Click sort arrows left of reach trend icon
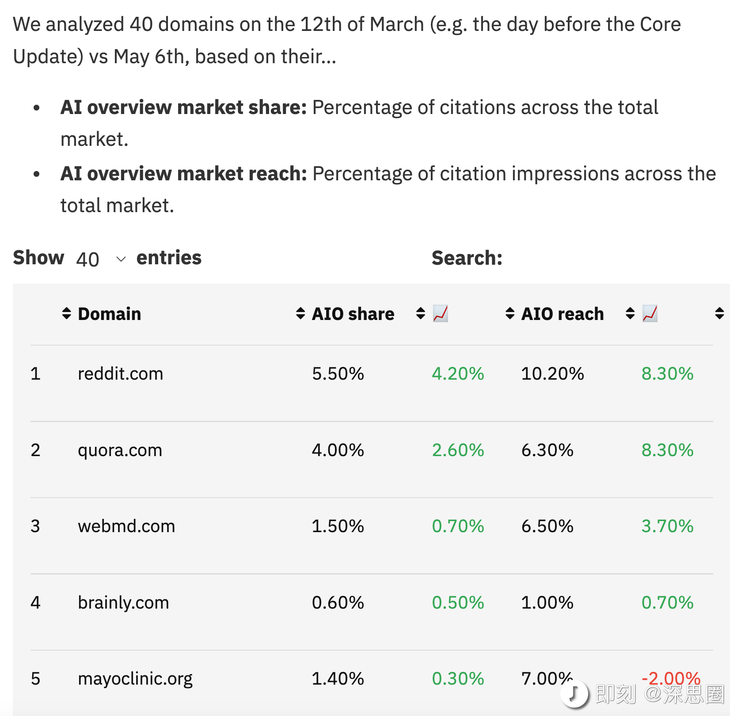 coord(630,313)
